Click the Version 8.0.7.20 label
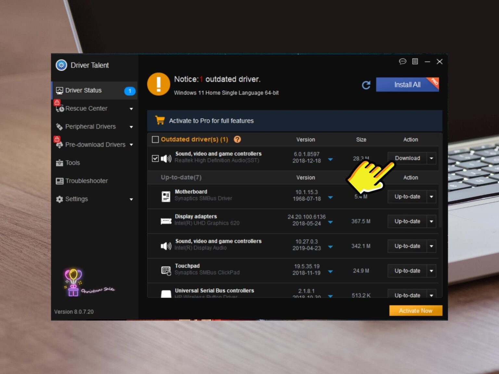Screen dimensions: 499x374 pyautogui.click(x=74, y=312)
